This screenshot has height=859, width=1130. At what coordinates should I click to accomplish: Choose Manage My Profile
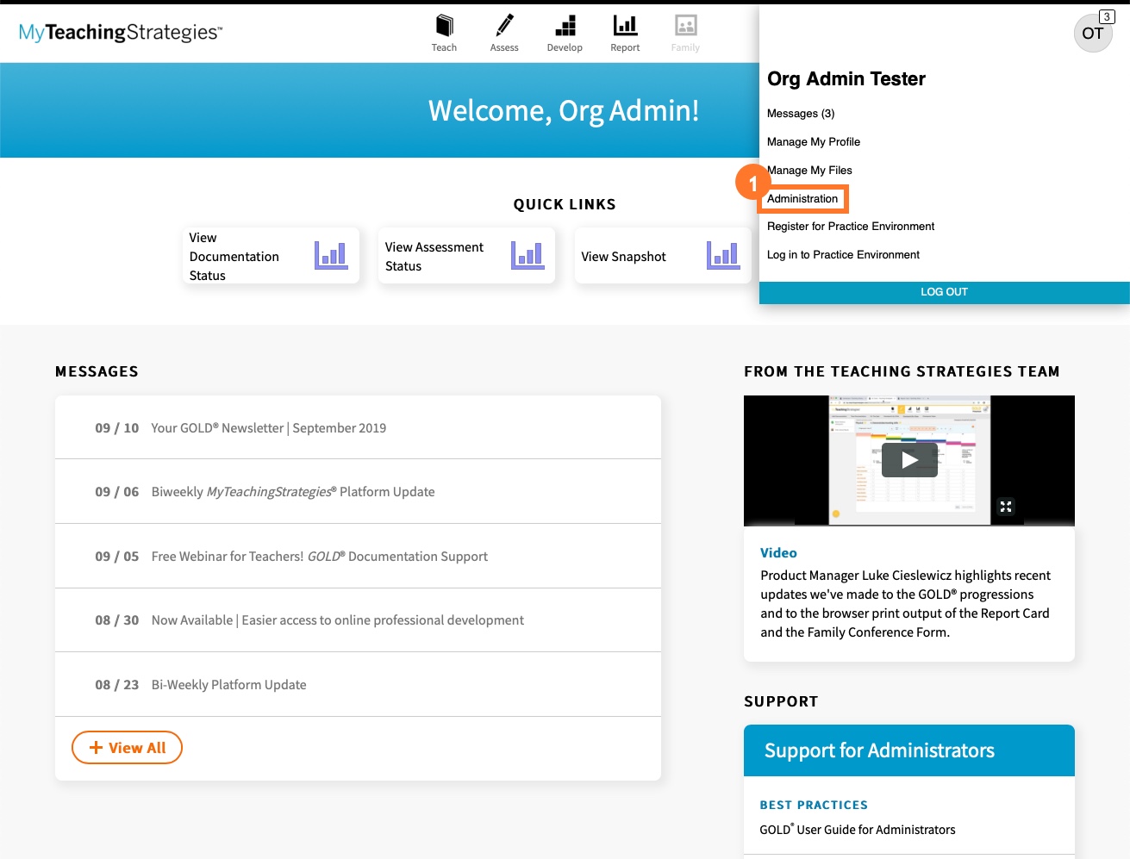coord(813,141)
